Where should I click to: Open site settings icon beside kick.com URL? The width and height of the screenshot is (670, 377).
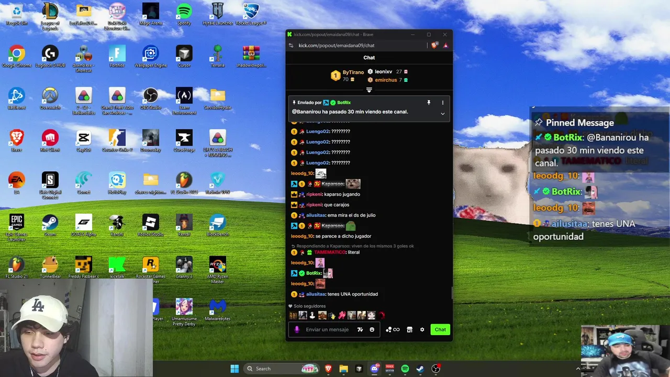(x=291, y=46)
